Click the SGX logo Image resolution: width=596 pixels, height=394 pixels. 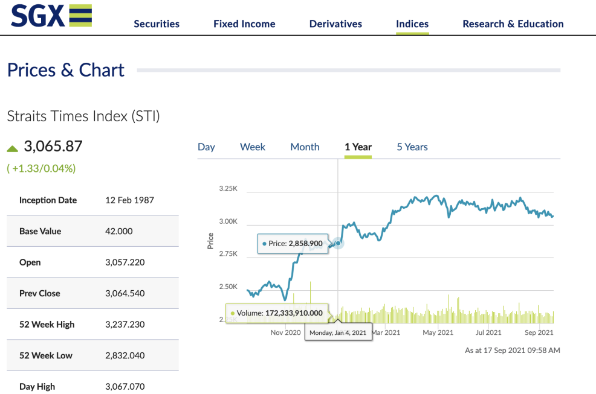coord(51,16)
